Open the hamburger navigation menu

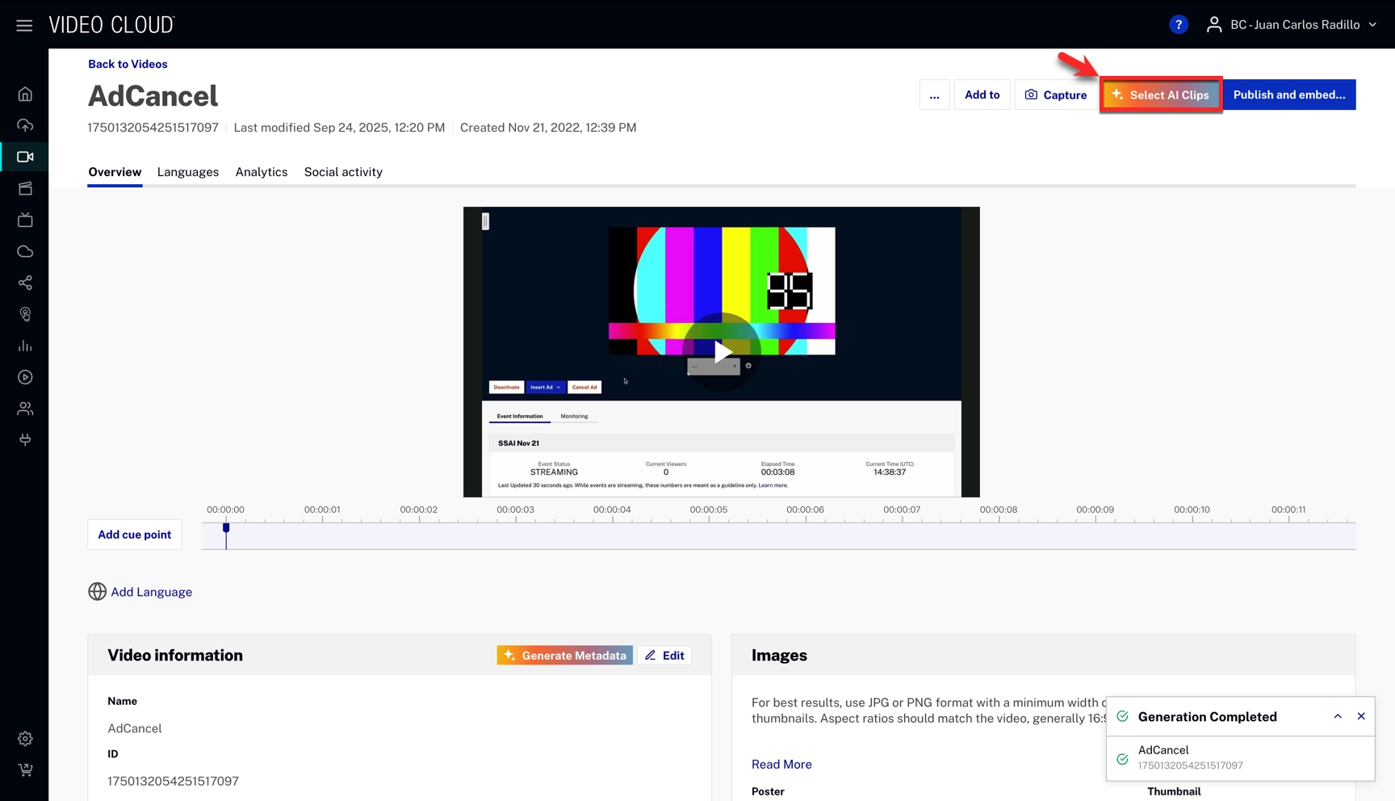pos(24,25)
